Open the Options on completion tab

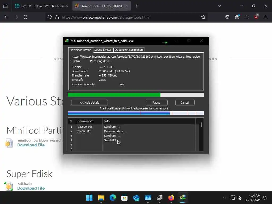click(x=129, y=50)
